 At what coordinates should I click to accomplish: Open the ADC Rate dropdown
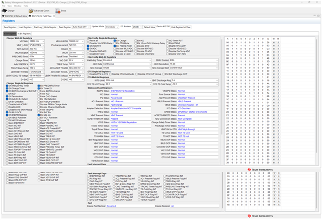click(x=127, y=64)
